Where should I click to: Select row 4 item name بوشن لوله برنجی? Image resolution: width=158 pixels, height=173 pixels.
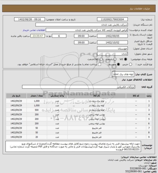[96, 114]
